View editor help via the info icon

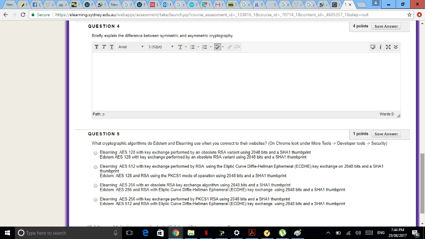tap(381, 46)
